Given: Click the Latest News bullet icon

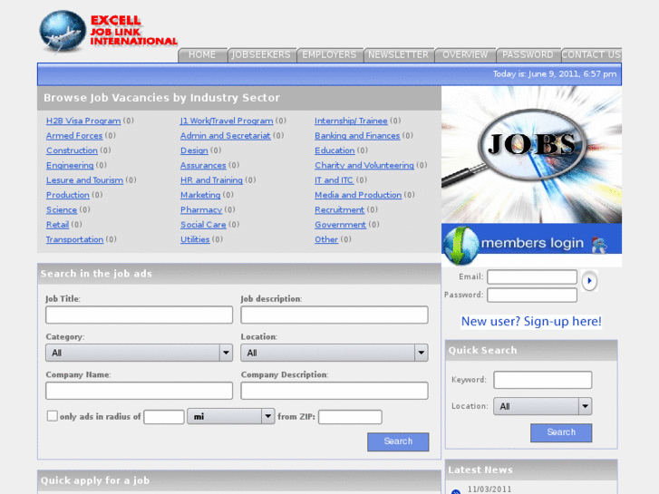Looking at the screenshot, I should (456, 491).
